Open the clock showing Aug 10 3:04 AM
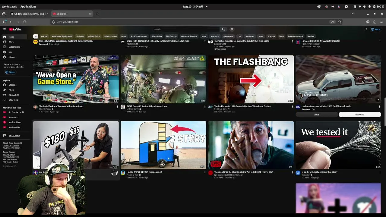386x217 pixels. pos(193,6)
